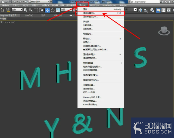Image resolution: width=174 pixels, height=138 pixels.
Task: Open the 全部 selection filter dropdown
Action: pos(17,10)
